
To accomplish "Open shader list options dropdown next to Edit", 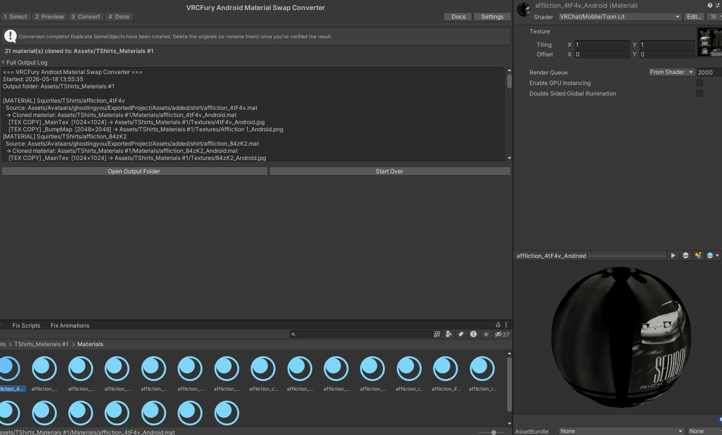I will (715, 17).
